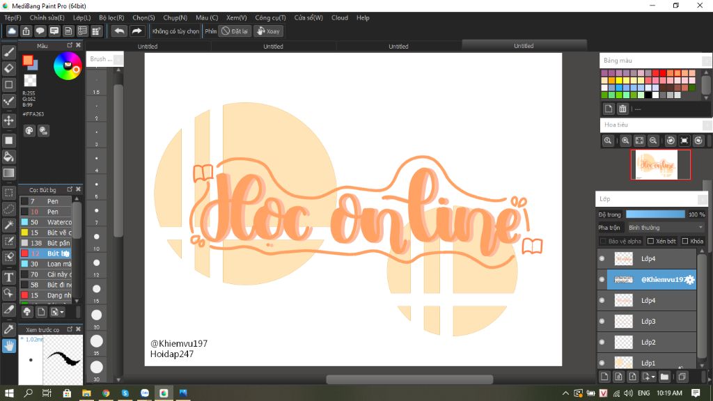
Task: Open the Lớp(L) menu
Action: [82, 17]
